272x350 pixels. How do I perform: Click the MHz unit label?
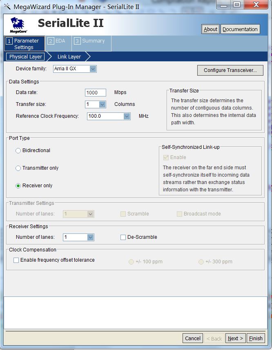click(144, 116)
